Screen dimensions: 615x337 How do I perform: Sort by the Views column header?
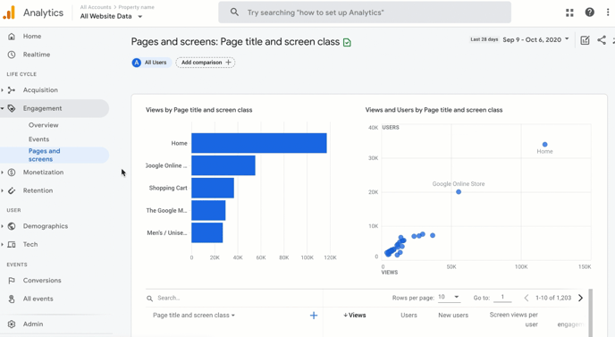click(x=355, y=316)
